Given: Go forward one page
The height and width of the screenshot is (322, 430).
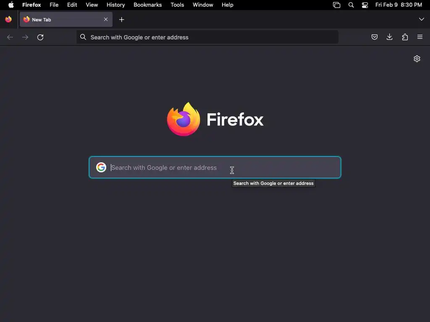Looking at the screenshot, I should click(x=25, y=37).
